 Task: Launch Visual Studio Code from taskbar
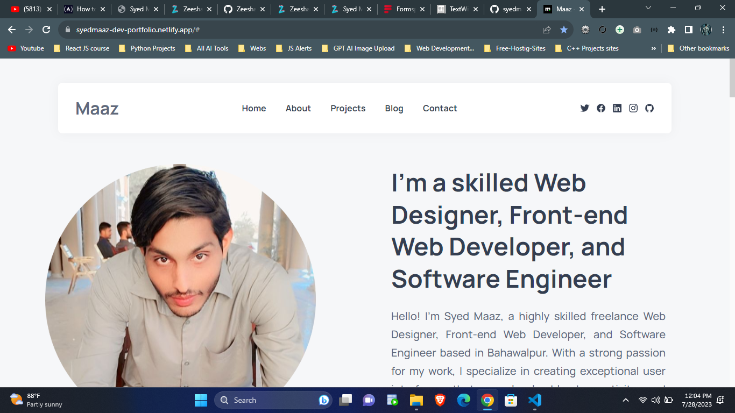pyautogui.click(x=534, y=400)
